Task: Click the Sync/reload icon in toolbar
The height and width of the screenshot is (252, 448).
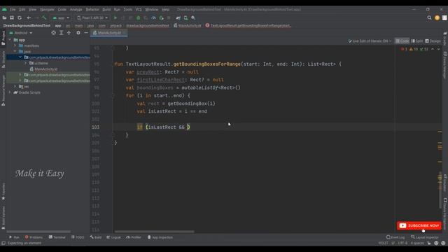Action: (x=20, y=17)
